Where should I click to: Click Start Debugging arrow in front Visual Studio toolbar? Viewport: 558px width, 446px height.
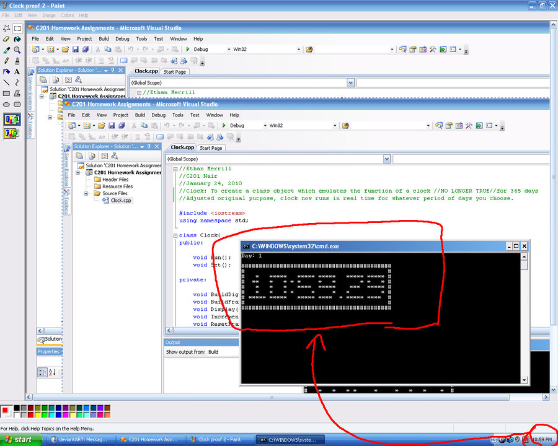pos(224,125)
